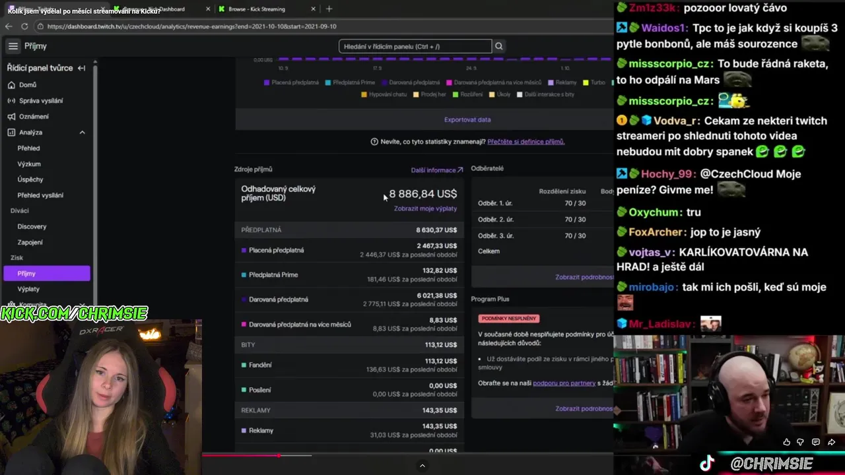The image size is (845, 475).
Task: Open Zapojení in the sidebar
Action: point(30,242)
